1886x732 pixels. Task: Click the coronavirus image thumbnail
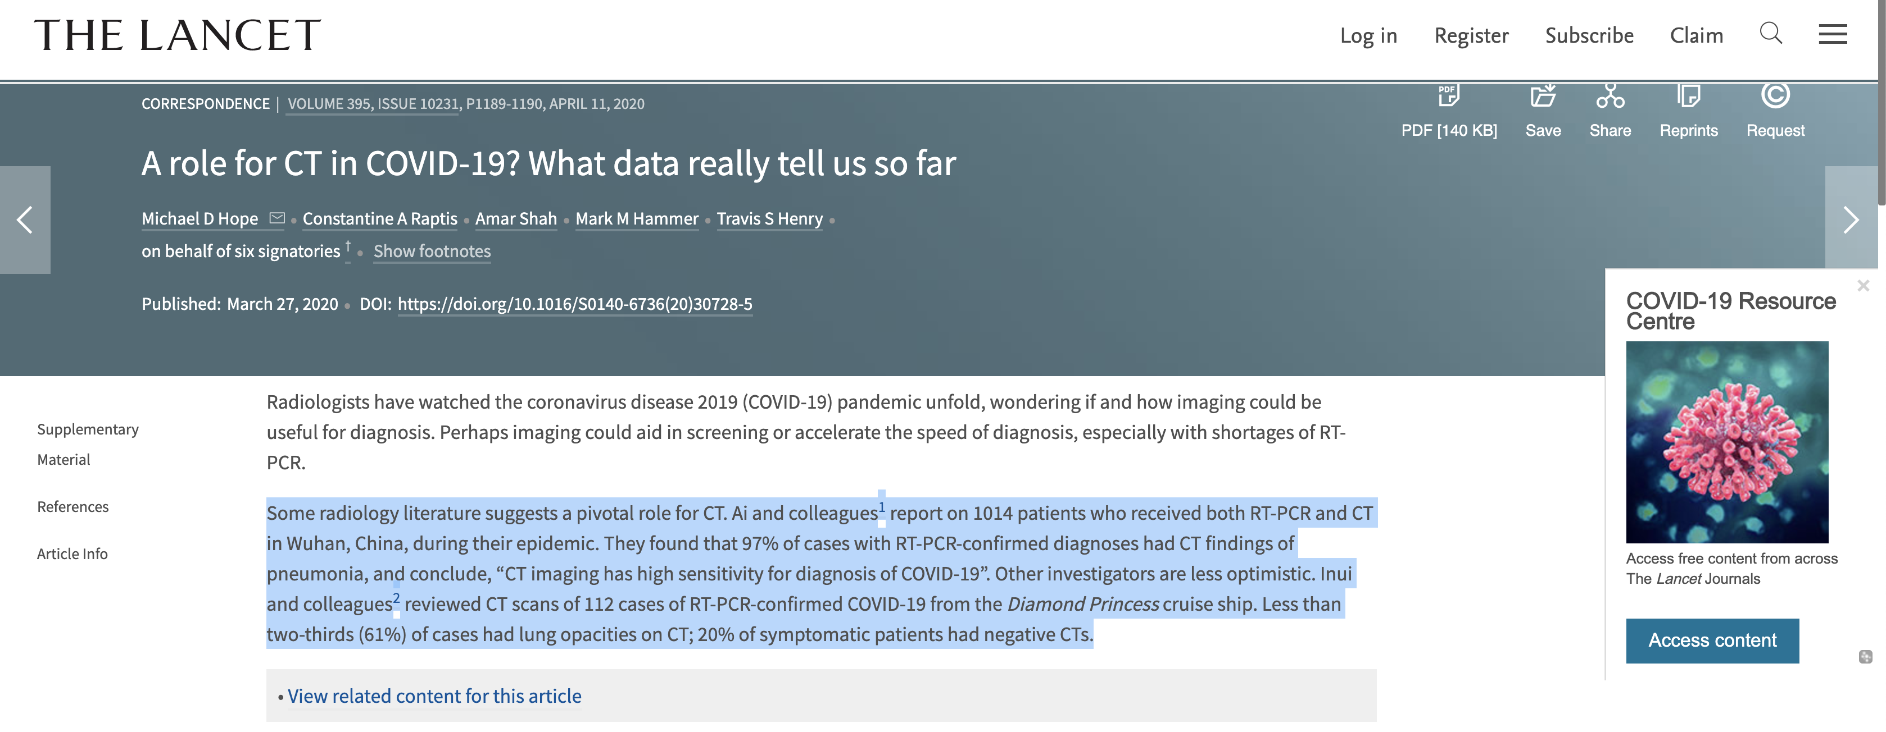pyautogui.click(x=1726, y=442)
